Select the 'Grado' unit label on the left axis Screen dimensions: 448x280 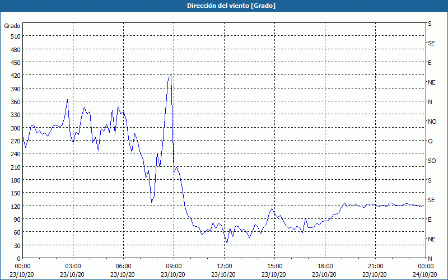pos(12,26)
